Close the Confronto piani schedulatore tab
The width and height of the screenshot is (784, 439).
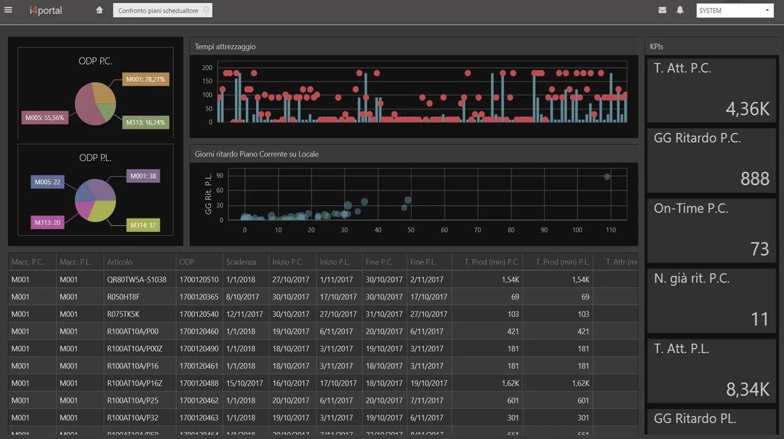pyautogui.click(x=207, y=9)
